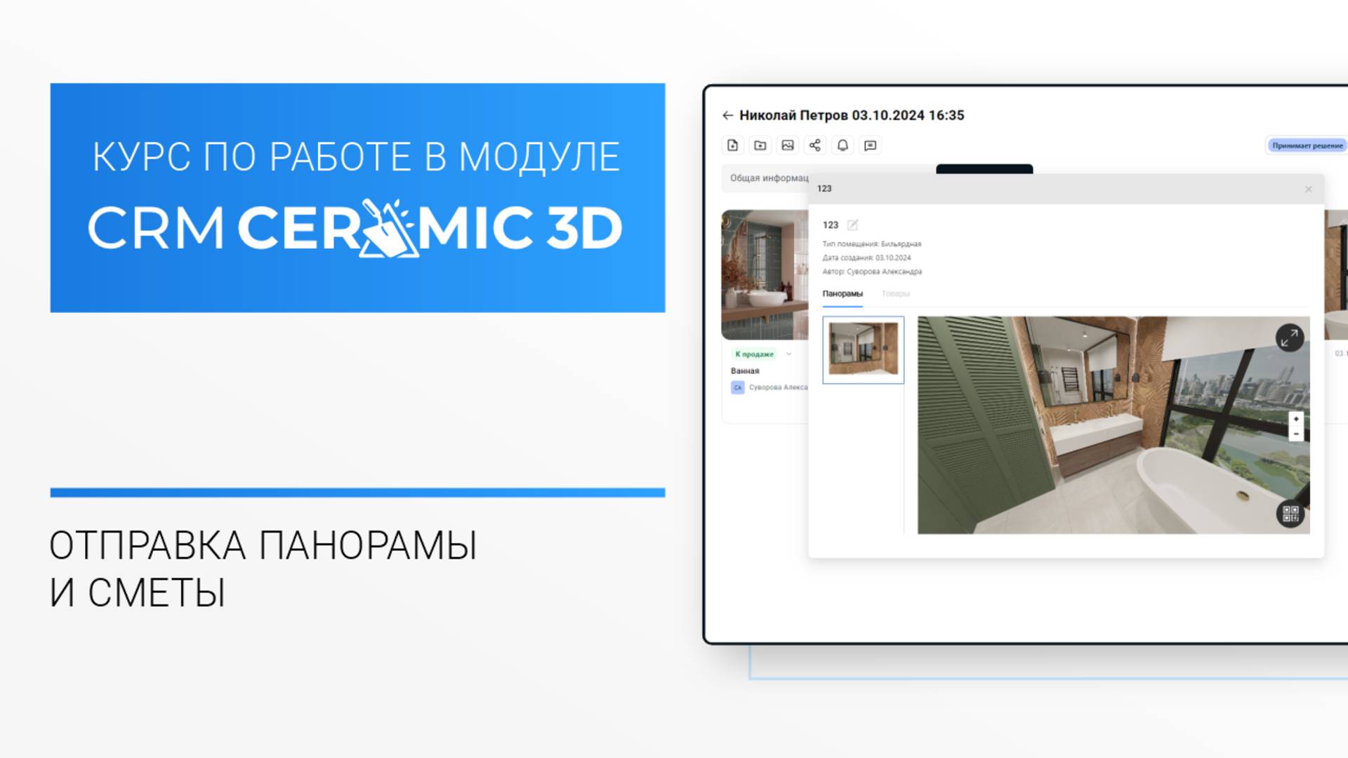1348x758 pixels.
Task: Click the Николай Петров 03.10.2024 16:35 heading
Action: click(x=852, y=115)
